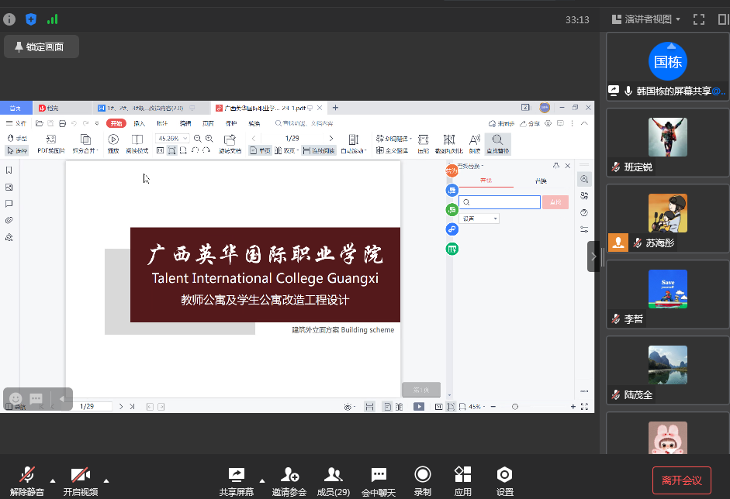Click the 朗读 read aloud icon

point(475,144)
